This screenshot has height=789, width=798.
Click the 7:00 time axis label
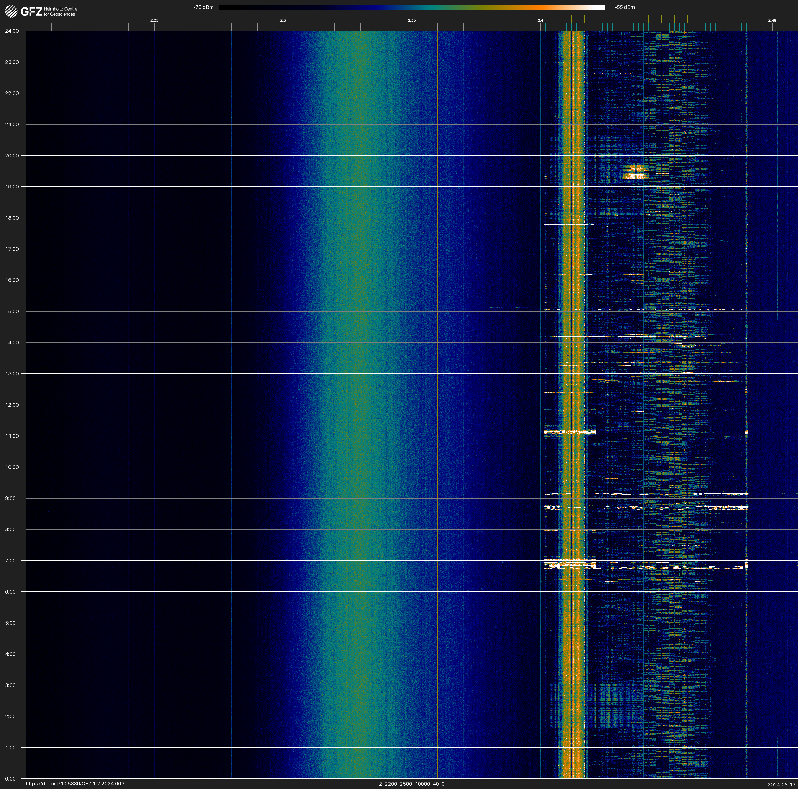10,561
